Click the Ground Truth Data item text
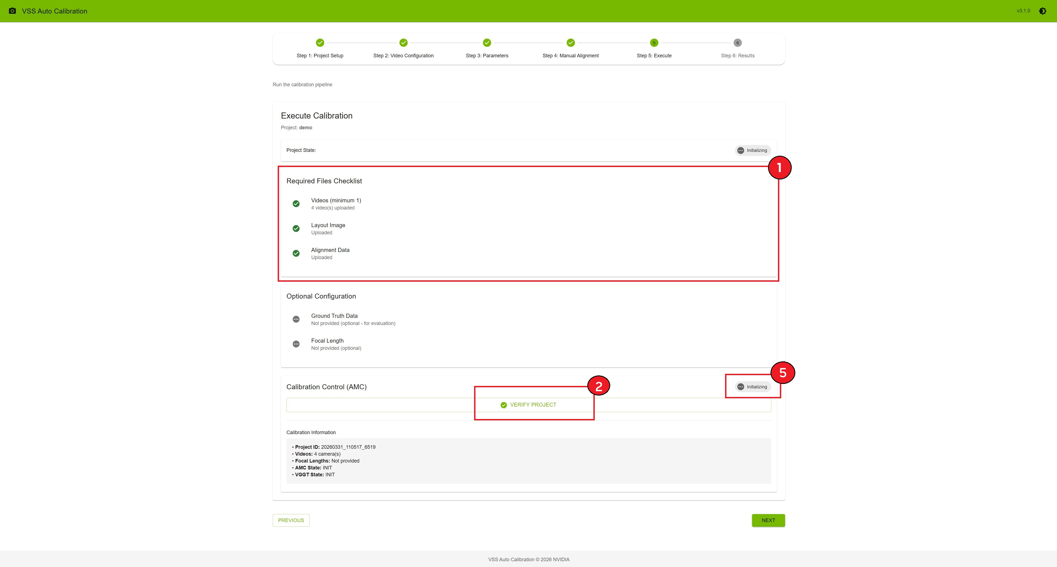This screenshot has height=567, width=1057. 334,316
